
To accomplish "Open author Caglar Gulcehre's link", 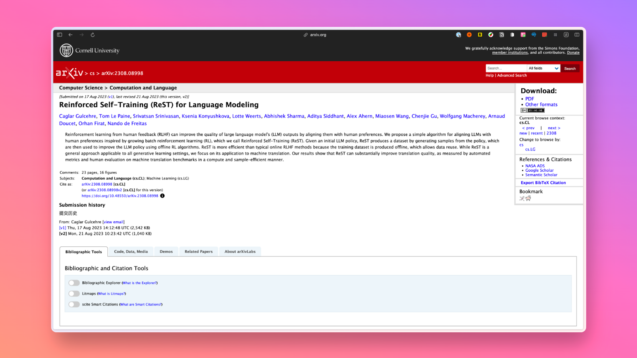I will (77, 116).
